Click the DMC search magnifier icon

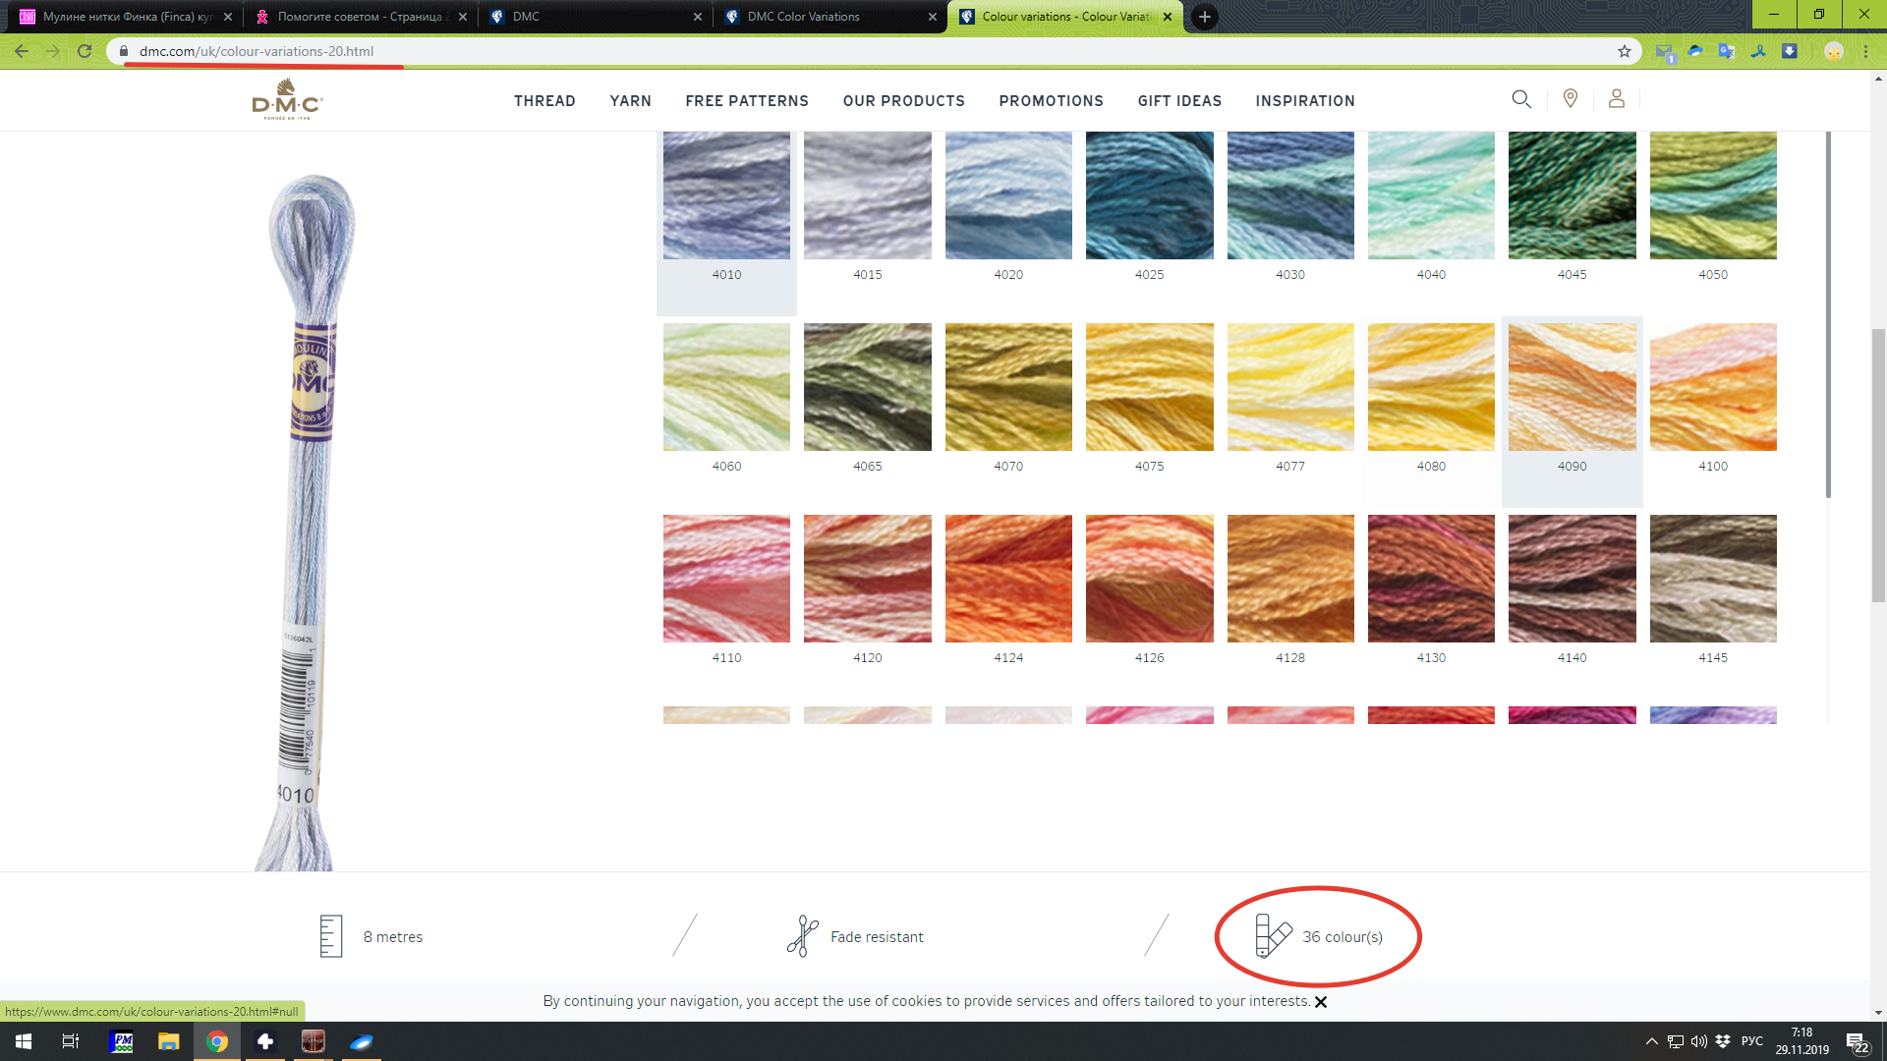point(1520,99)
